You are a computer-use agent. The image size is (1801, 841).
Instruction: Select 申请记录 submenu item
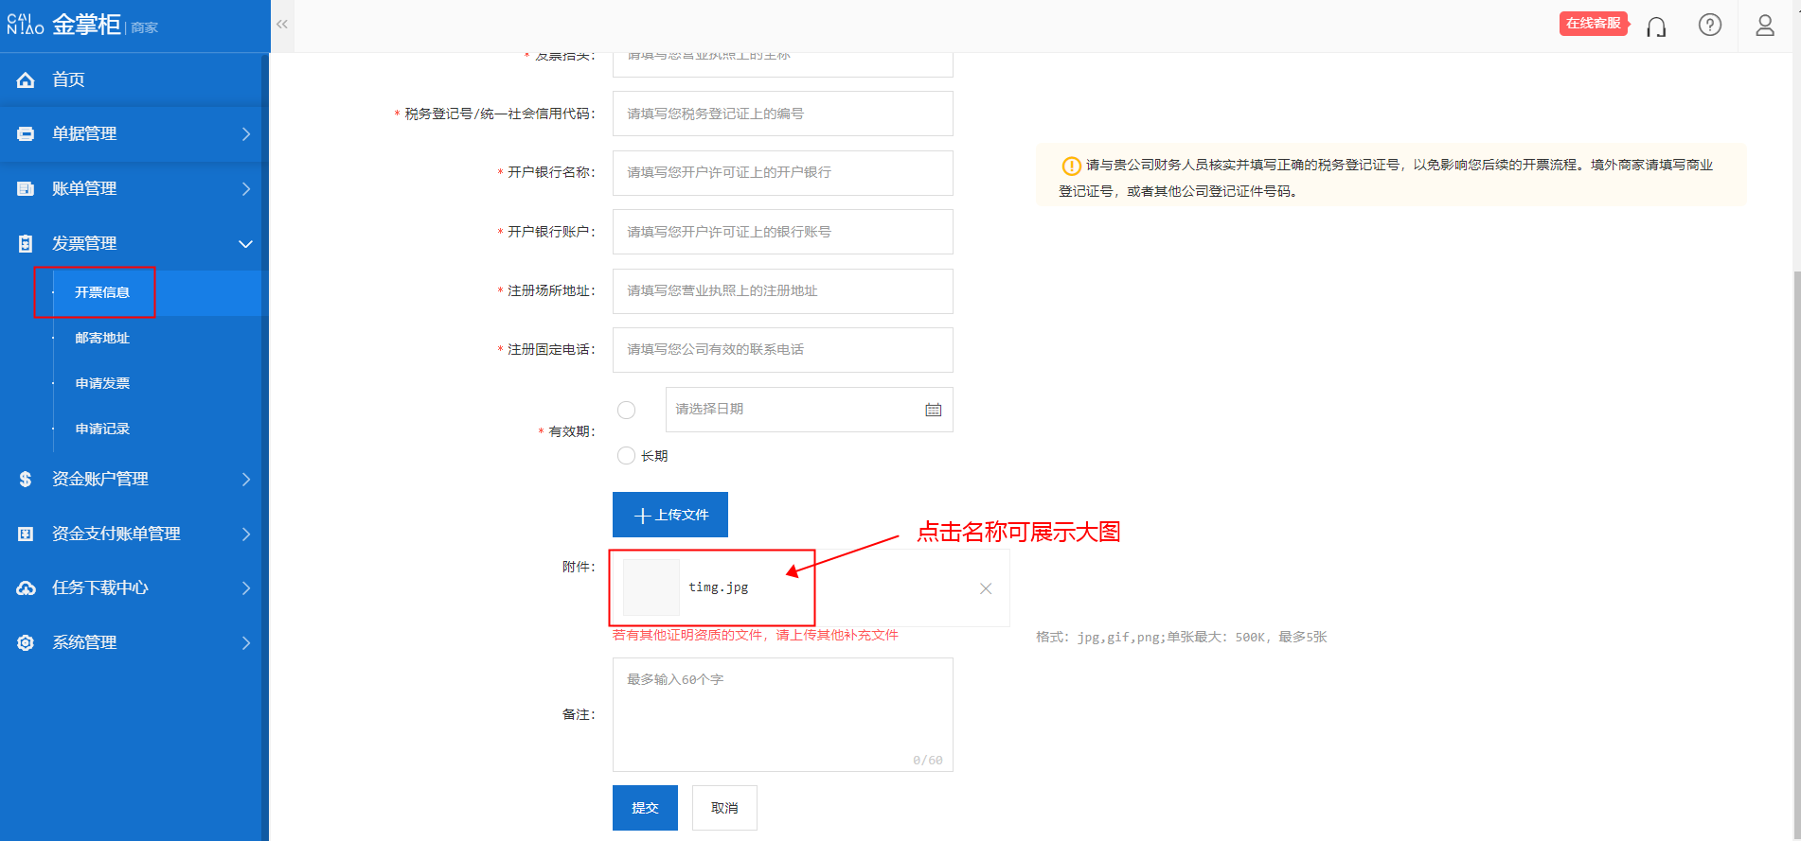coord(102,429)
